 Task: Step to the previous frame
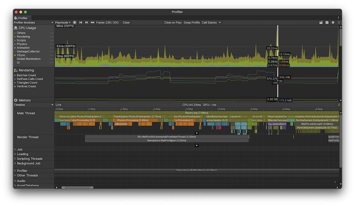click(81, 23)
